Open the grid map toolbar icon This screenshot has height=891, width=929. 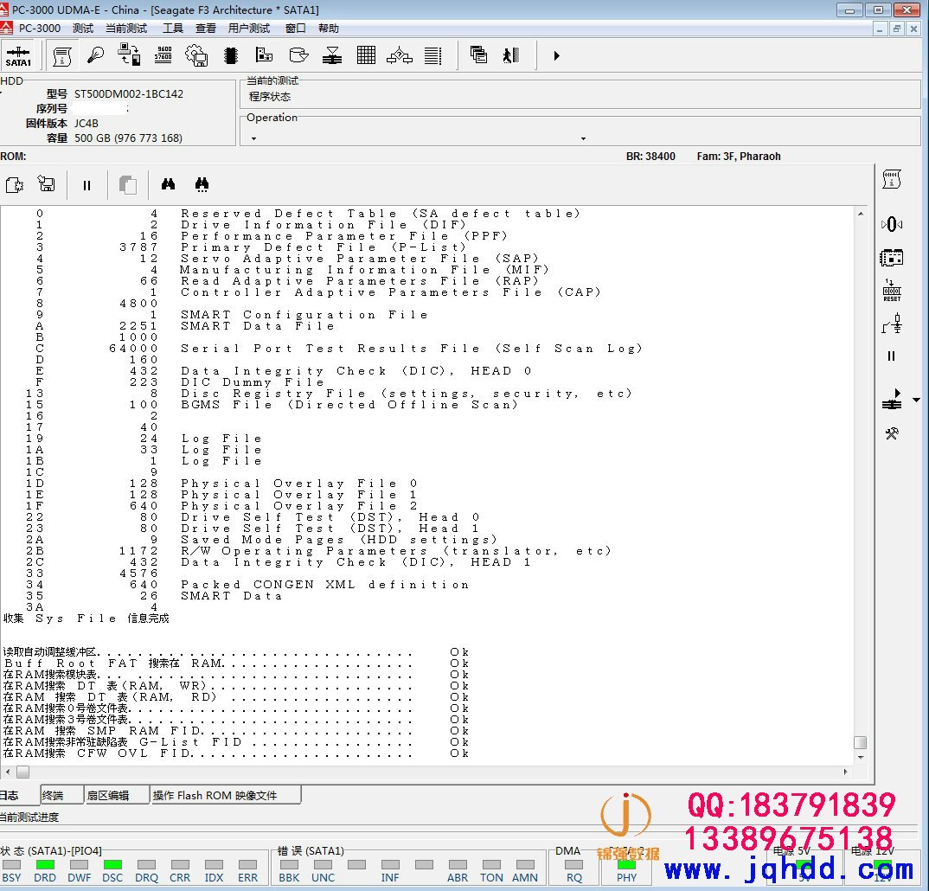[x=366, y=55]
